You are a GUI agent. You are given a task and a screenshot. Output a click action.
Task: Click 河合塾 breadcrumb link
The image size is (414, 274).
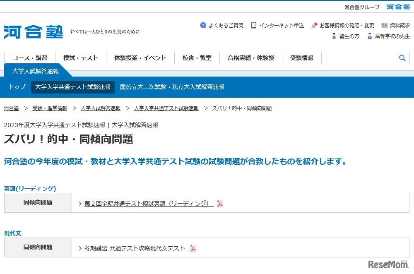click(x=11, y=108)
